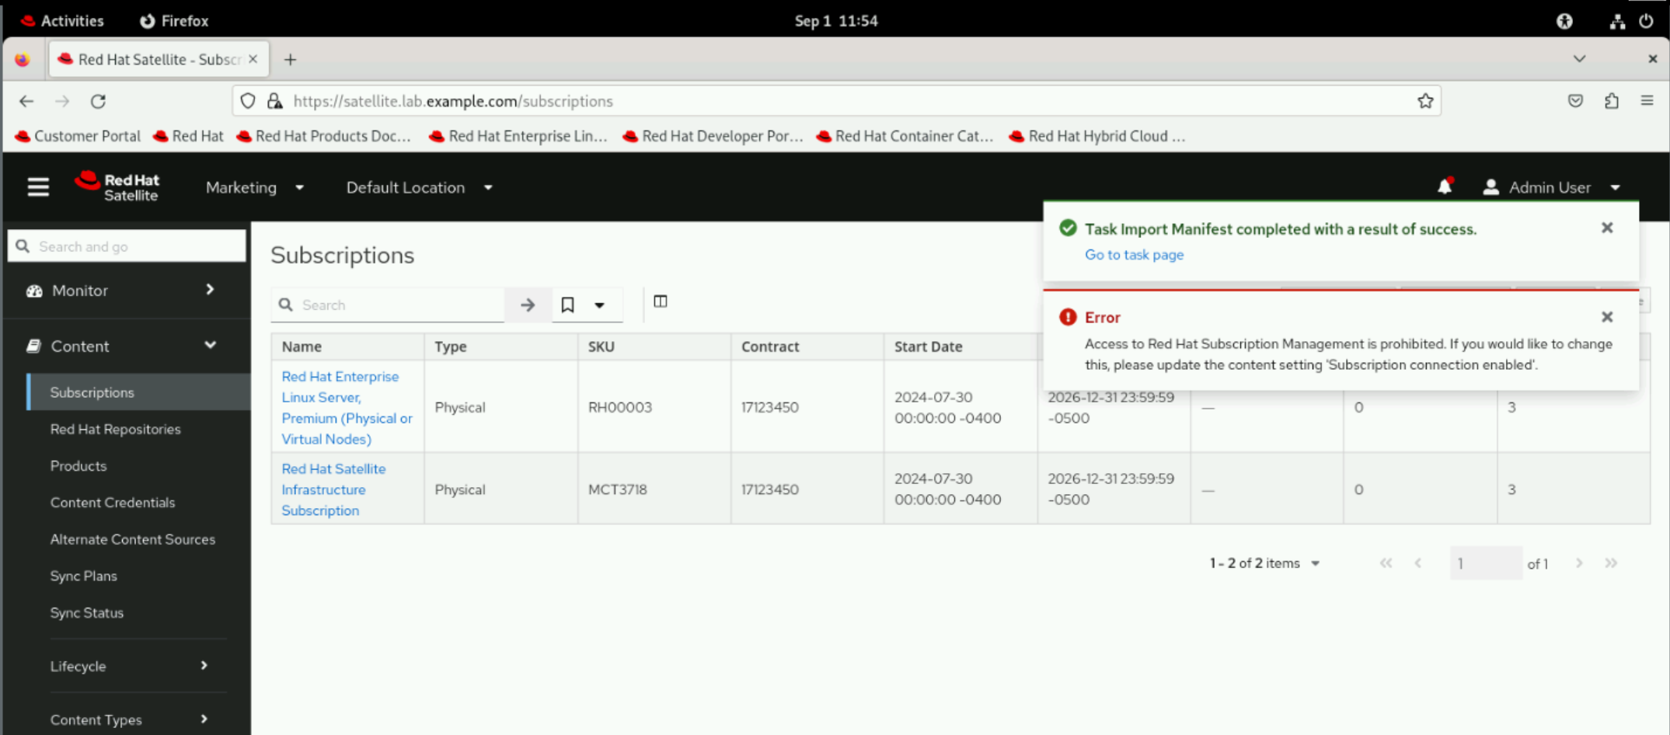Viewport: 1670px width, 735px height.
Task: Open the Red Hat Products Documentation bookmark
Action: click(324, 136)
